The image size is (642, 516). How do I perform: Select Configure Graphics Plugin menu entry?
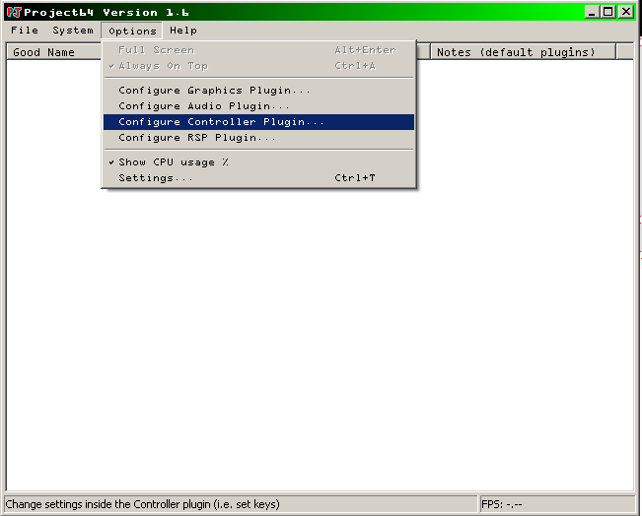point(258,90)
